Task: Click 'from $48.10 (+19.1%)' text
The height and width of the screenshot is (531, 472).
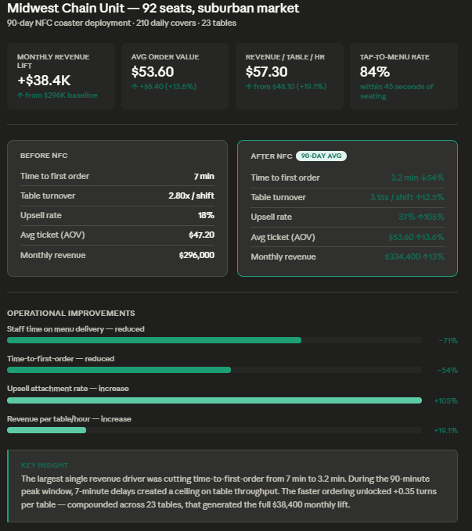Action: click(x=286, y=87)
